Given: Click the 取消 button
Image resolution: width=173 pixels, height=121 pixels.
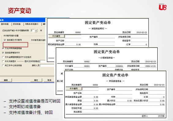Looking at the screenshot, I should pyautogui.click(x=49, y=80).
